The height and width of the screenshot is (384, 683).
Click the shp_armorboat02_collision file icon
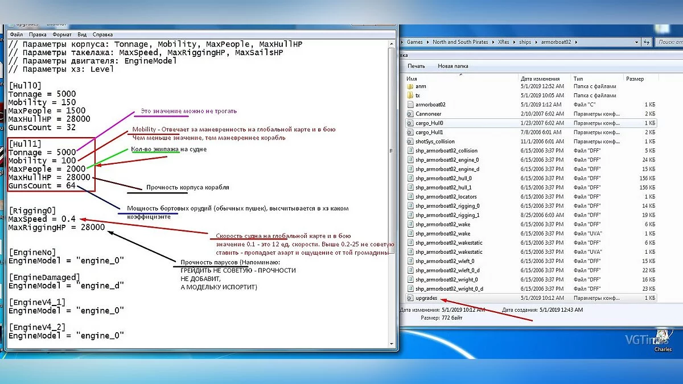[410, 151]
